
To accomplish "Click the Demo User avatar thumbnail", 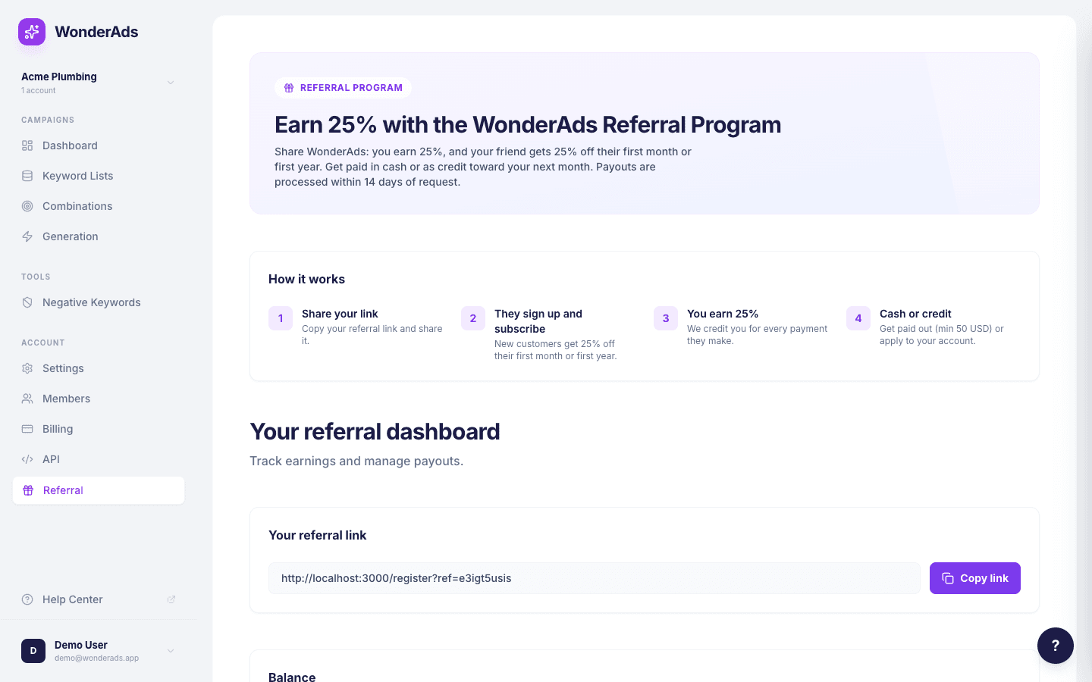I will 33,650.
